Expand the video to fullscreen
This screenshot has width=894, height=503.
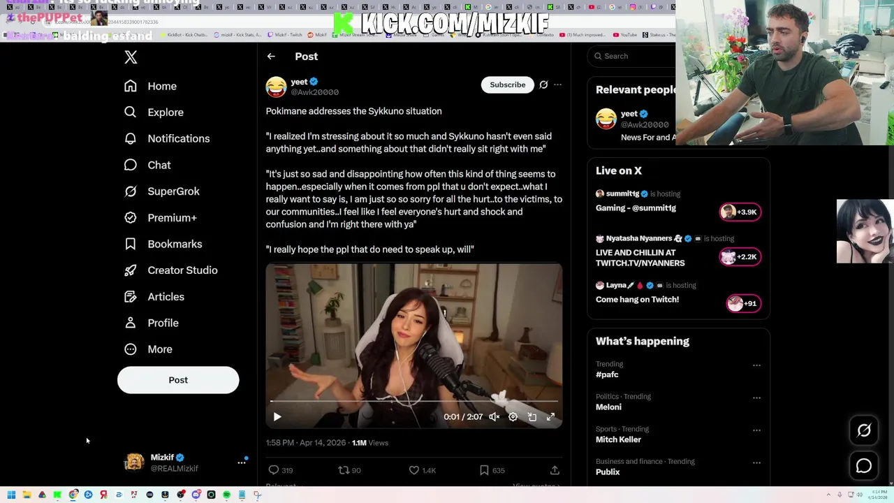click(551, 417)
